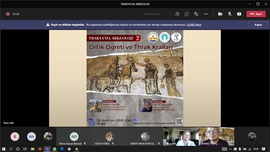Open WhatsApp from the taskbar
The height and width of the screenshot is (152, 270).
coord(55,149)
